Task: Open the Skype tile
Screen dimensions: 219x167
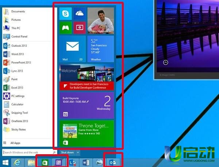Action: point(65,14)
